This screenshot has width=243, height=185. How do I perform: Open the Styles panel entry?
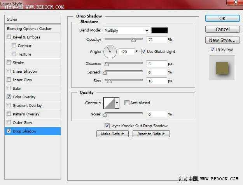click(x=33, y=19)
